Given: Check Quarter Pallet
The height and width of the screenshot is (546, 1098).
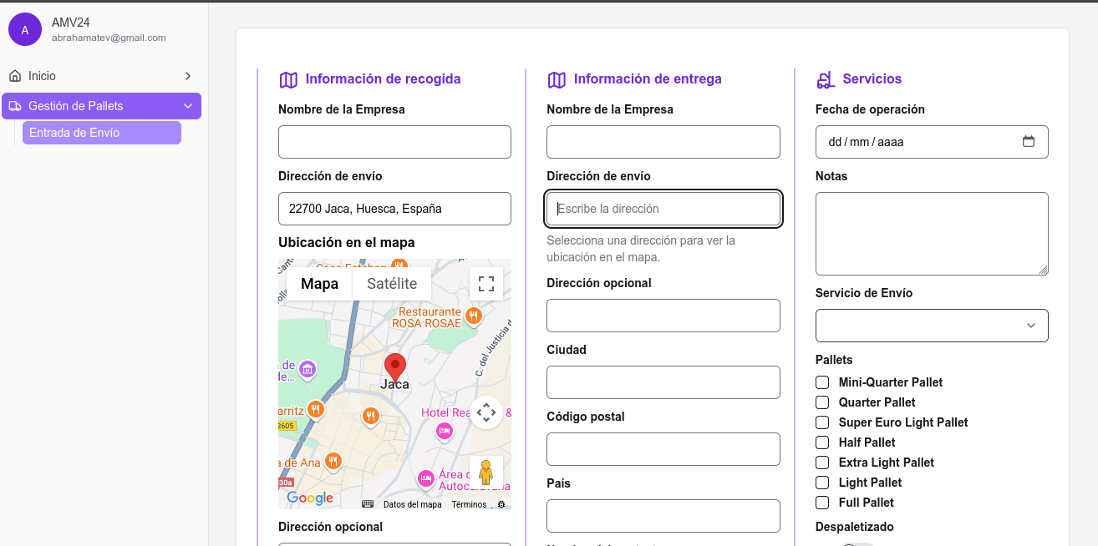Looking at the screenshot, I should click(x=822, y=402).
